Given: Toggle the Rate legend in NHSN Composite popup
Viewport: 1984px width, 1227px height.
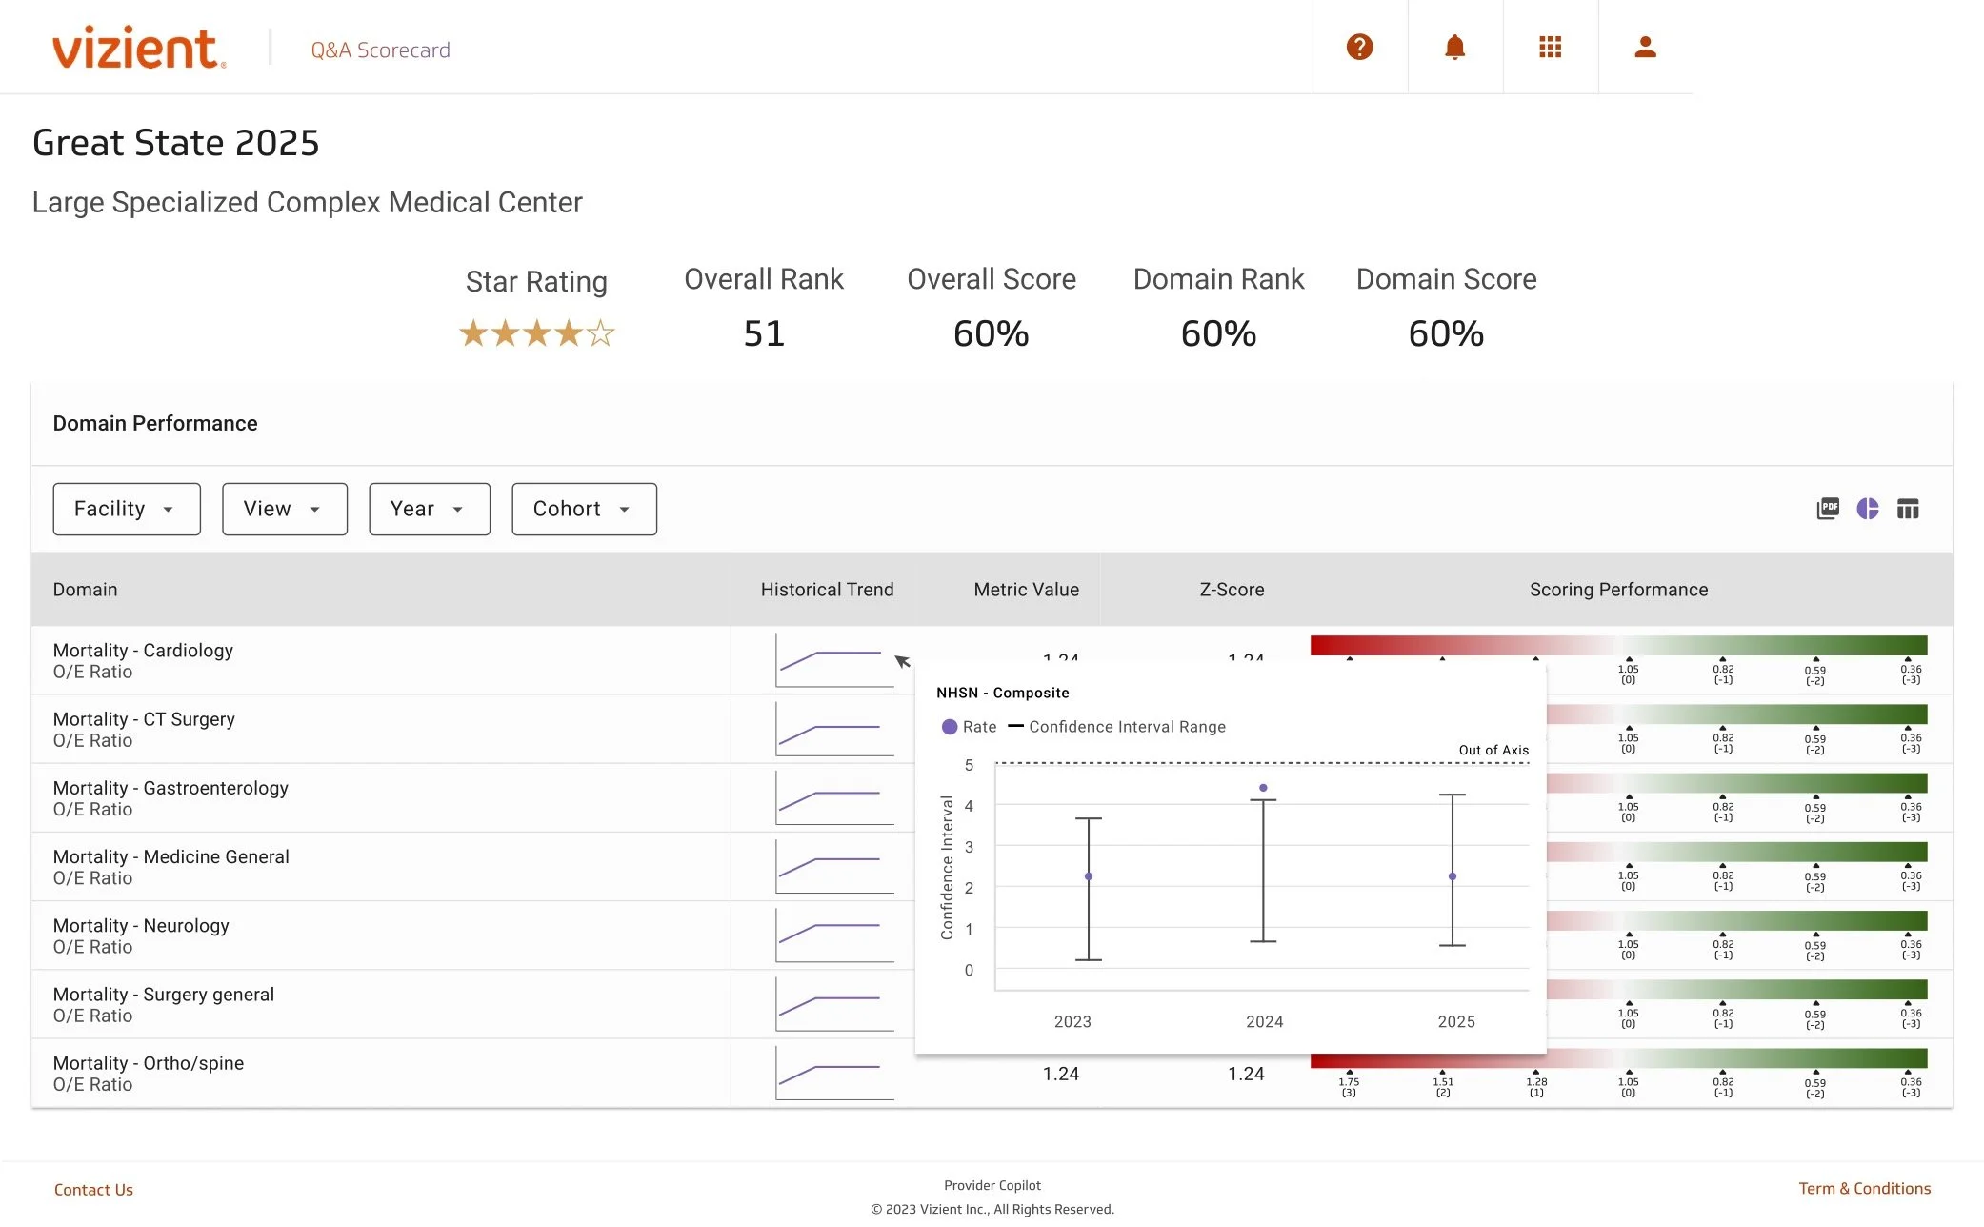Looking at the screenshot, I should click(x=970, y=726).
